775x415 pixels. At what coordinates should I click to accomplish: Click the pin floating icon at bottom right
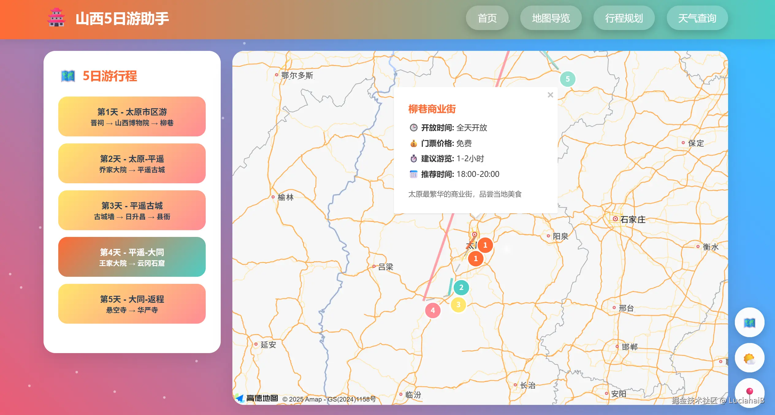[x=750, y=393]
